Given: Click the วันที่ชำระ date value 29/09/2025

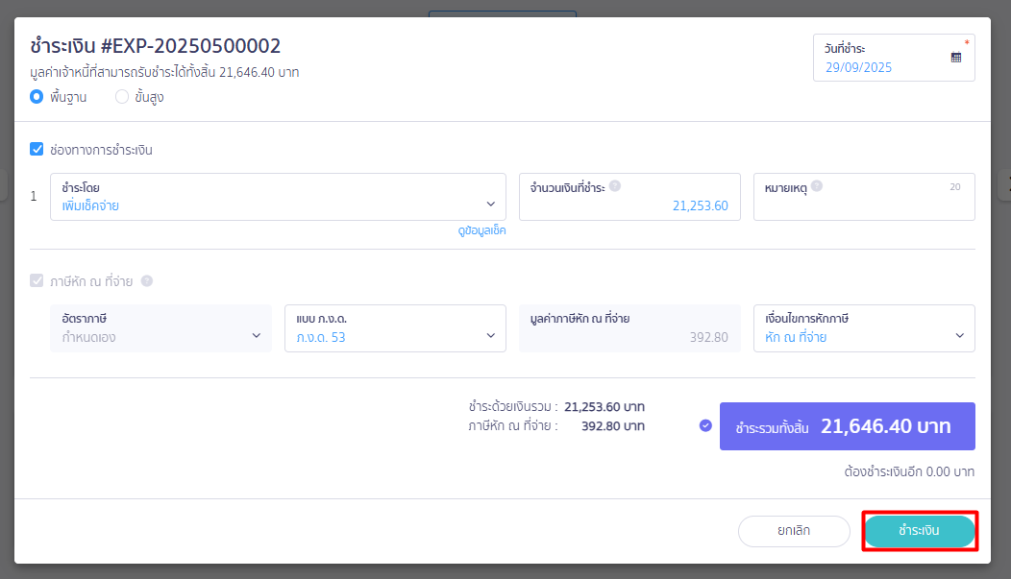Looking at the screenshot, I should tap(858, 68).
